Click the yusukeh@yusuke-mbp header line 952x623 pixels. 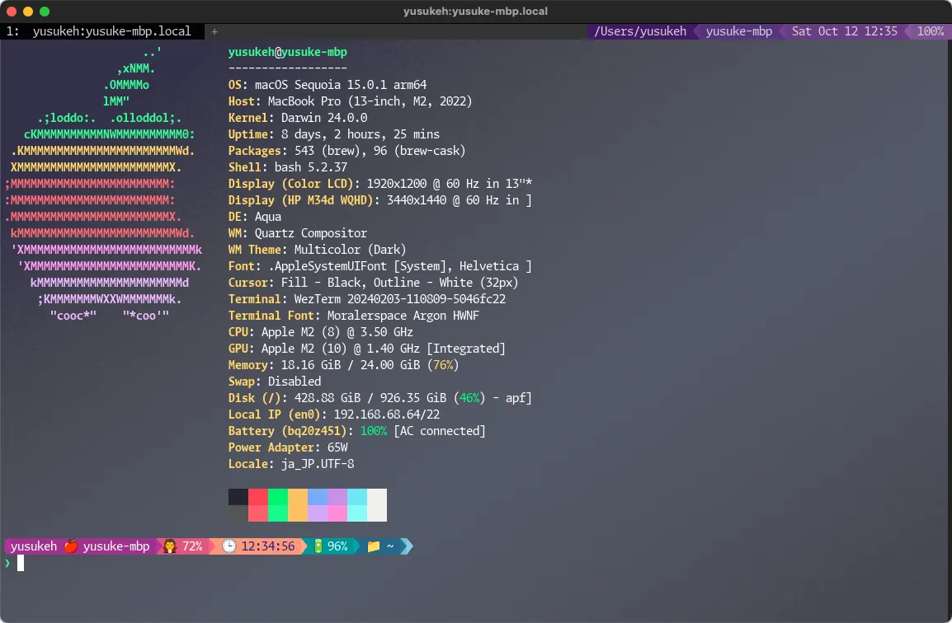(288, 52)
